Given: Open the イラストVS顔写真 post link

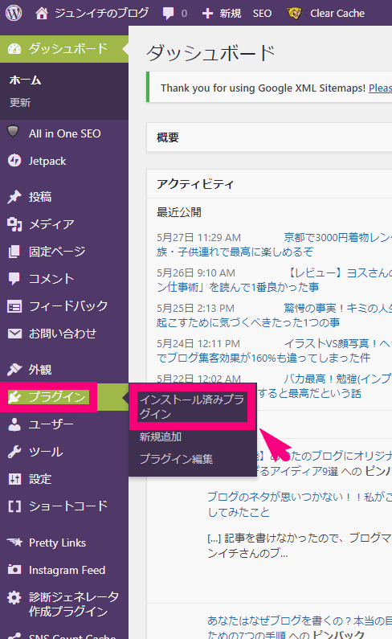Looking at the screenshot, I should (338, 343).
